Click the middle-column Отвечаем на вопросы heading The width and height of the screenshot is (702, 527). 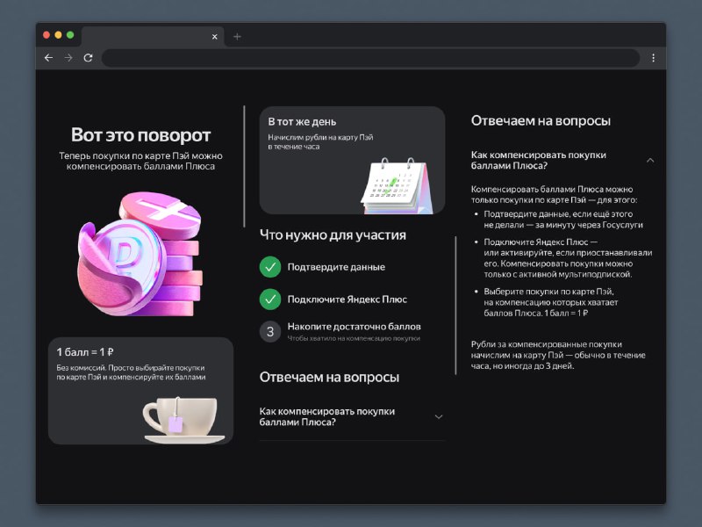pos(329,378)
